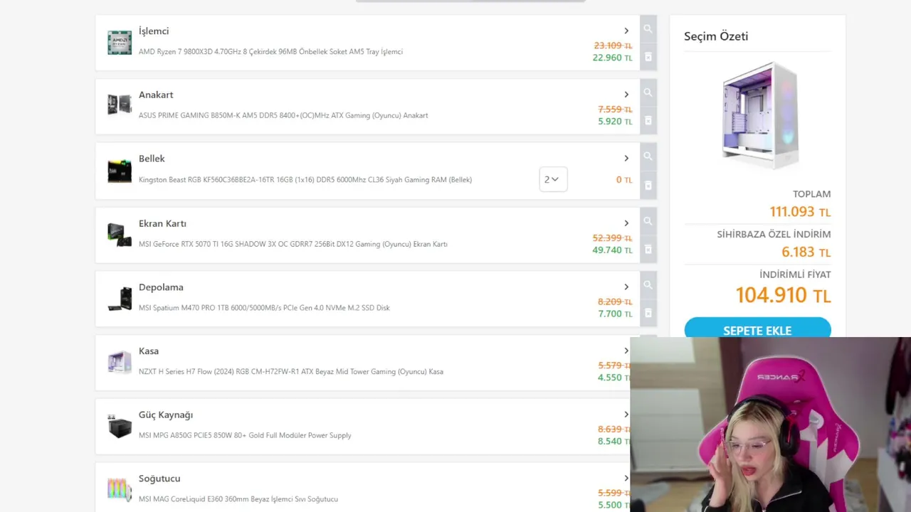Click the 104.910 TL discounted total

783,295
